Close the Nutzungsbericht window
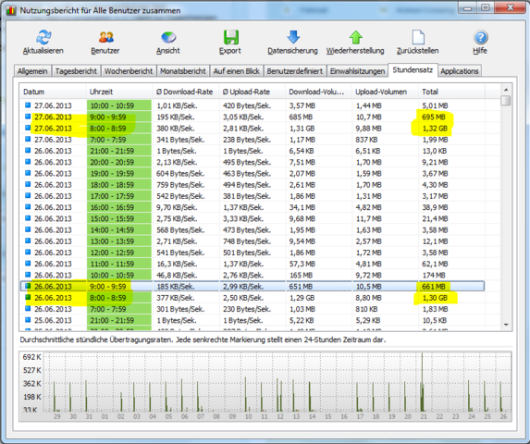Screen dimensions: 530x444 (511, 7)
